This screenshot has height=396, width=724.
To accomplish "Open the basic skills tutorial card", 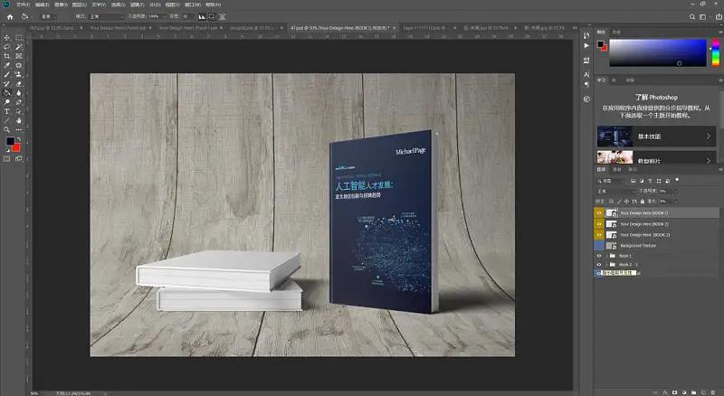I will 656,137.
